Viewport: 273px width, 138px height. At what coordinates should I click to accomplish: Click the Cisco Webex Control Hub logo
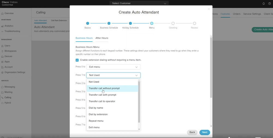(x=10, y=3)
